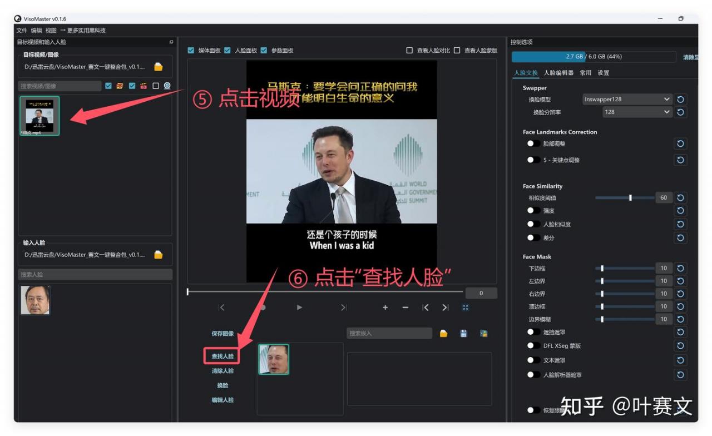Screen dimensions: 712x436
Task: Reset 边界模糊 value
Action: pyautogui.click(x=680, y=319)
